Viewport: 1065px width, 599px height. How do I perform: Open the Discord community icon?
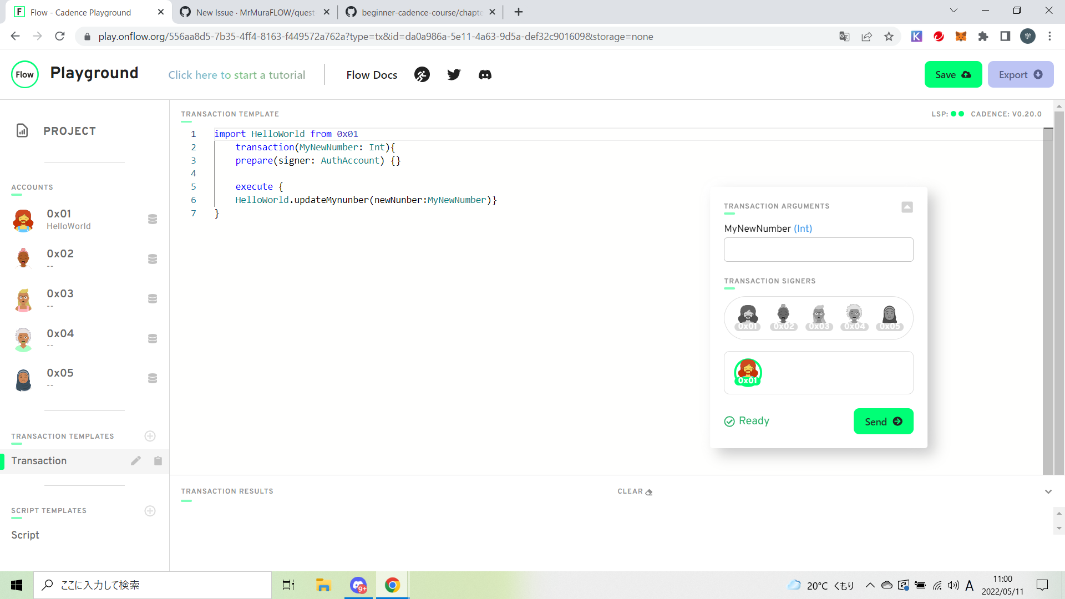click(x=485, y=74)
